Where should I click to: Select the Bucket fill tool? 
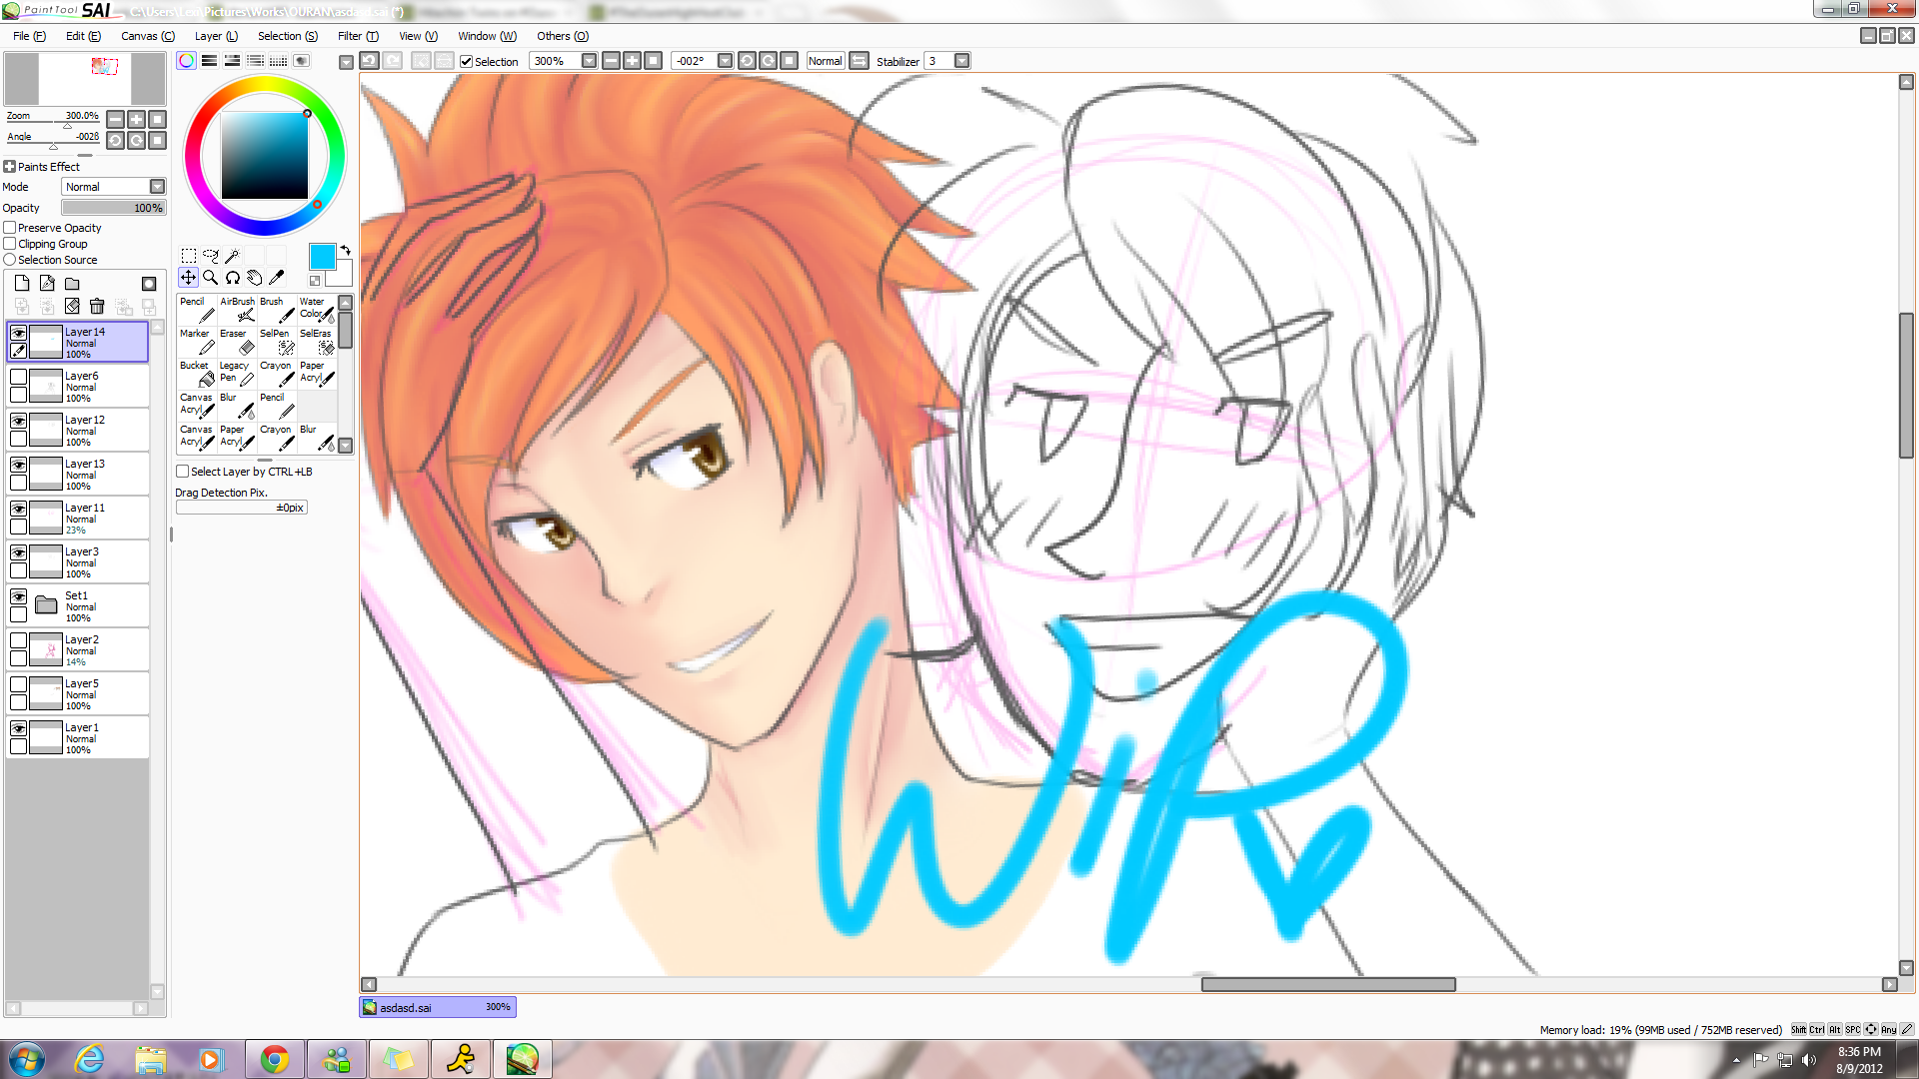197,374
